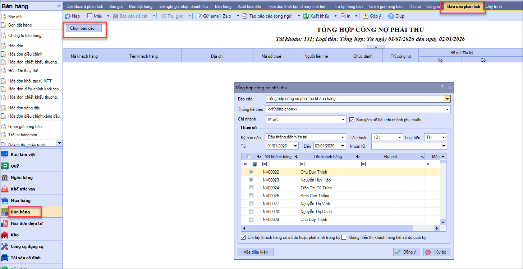
Task: Open the Tài khoản 131 dropdown
Action: [400, 137]
